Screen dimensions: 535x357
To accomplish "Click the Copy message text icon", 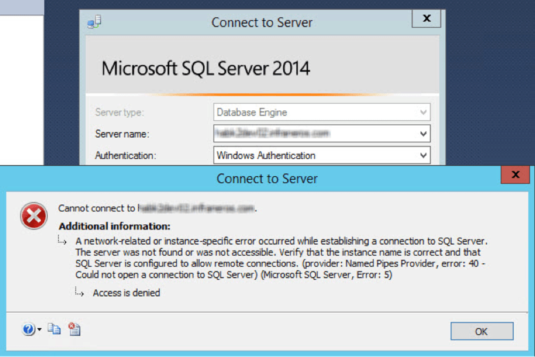I will tap(54, 329).
